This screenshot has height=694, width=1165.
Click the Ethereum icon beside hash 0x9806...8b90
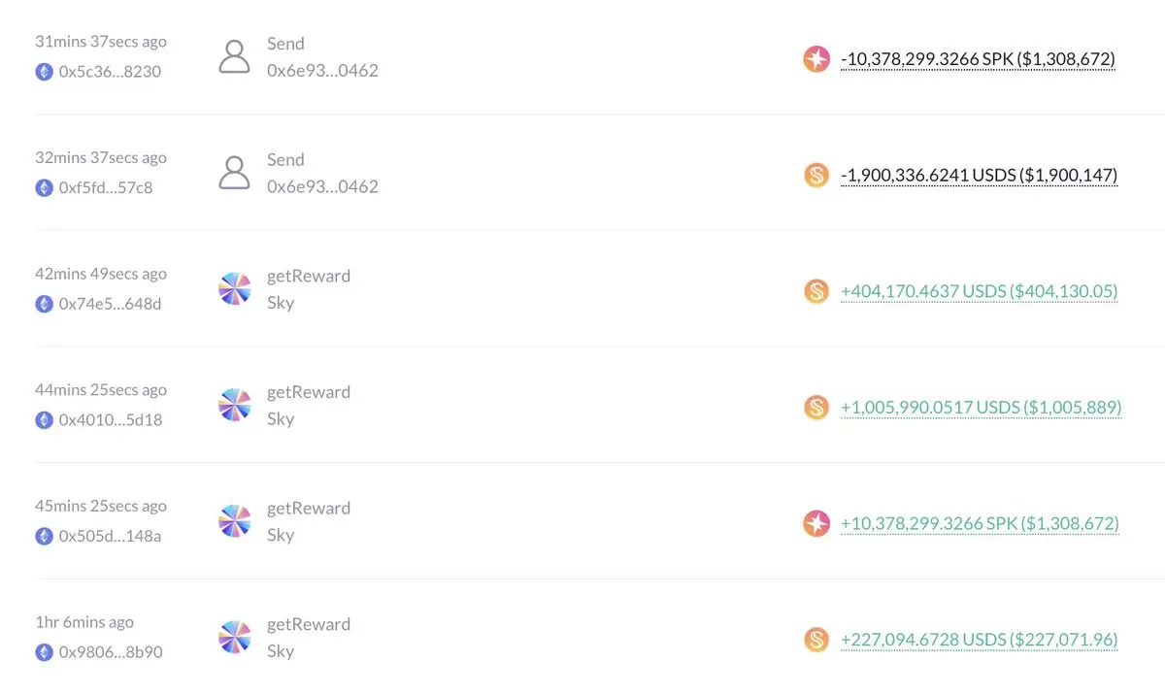click(44, 652)
